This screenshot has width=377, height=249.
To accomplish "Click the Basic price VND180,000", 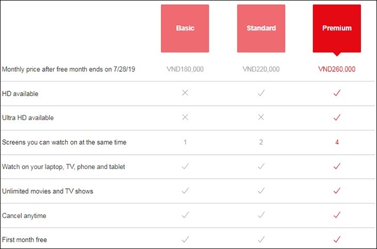I will (x=185, y=69).
